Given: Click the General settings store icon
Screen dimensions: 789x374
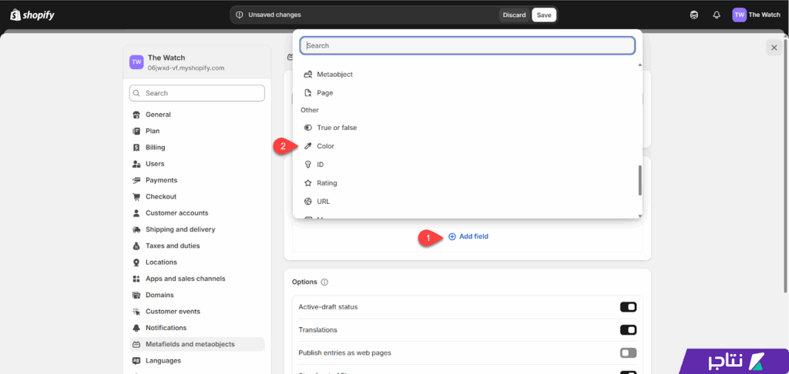Looking at the screenshot, I should pos(136,115).
